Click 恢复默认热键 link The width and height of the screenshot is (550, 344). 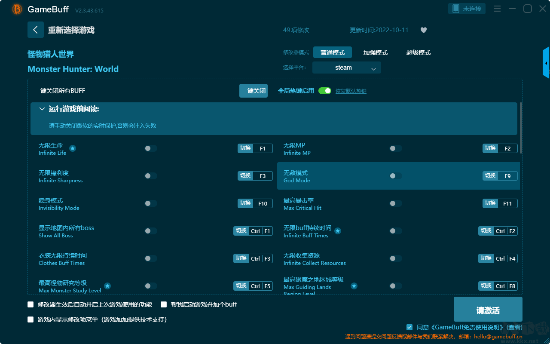pyautogui.click(x=351, y=91)
